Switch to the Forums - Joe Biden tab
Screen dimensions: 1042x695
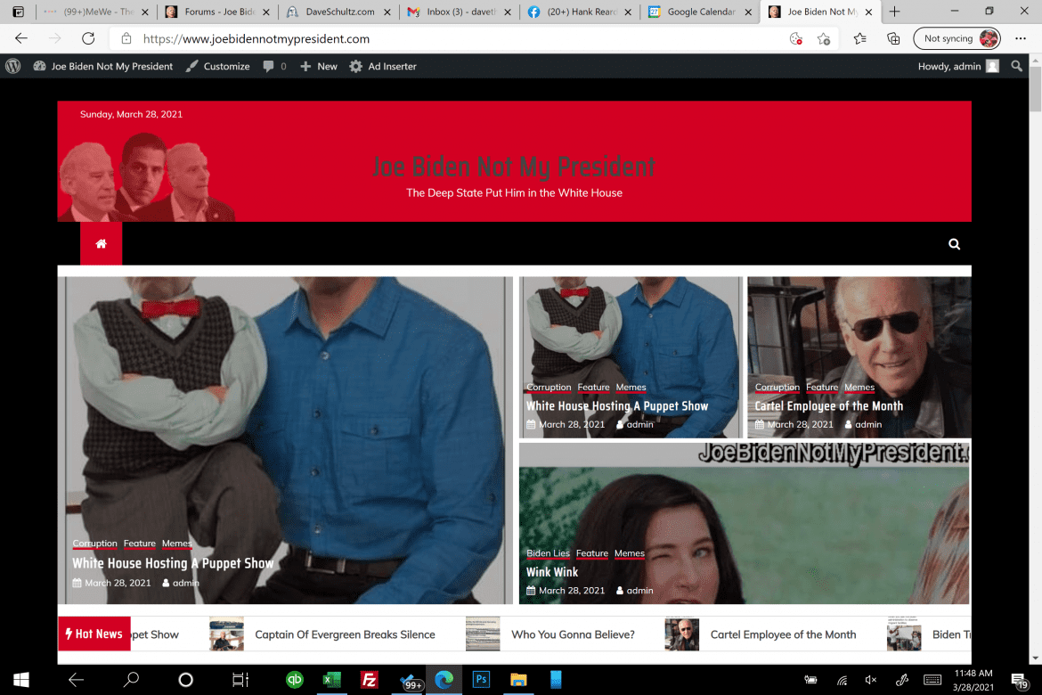click(x=216, y=12)
